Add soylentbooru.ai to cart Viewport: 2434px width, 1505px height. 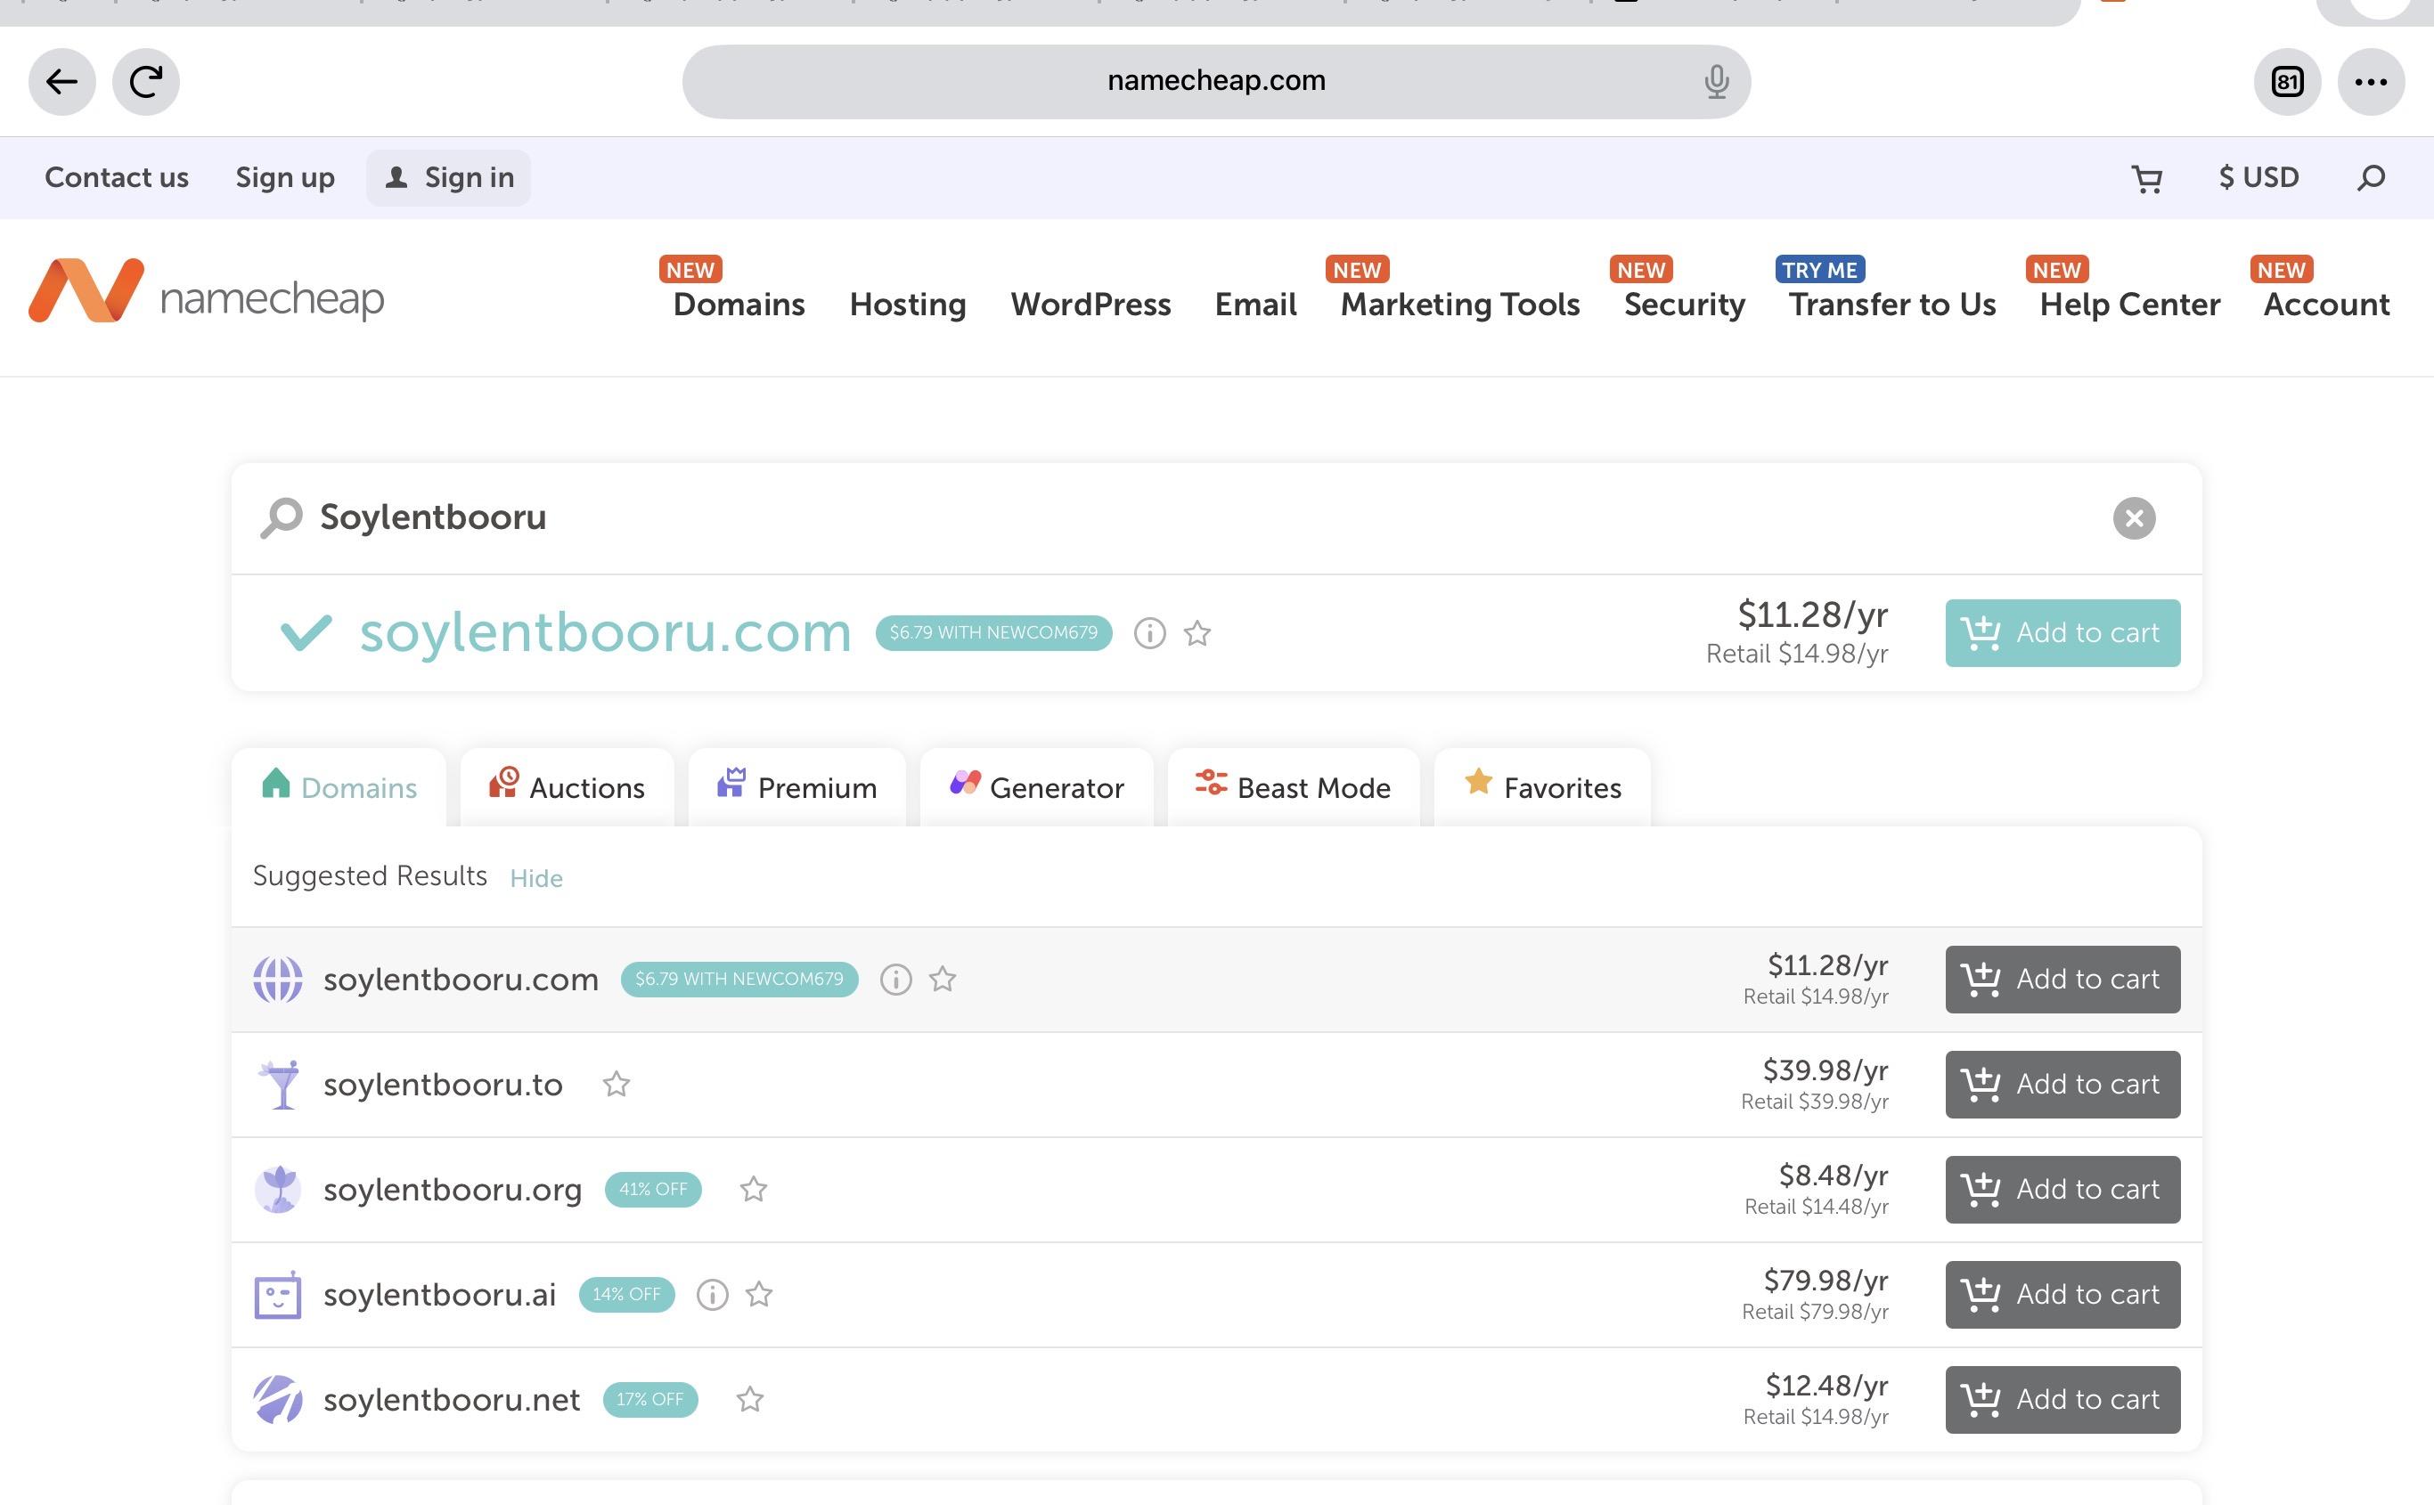point(2062,1295)
